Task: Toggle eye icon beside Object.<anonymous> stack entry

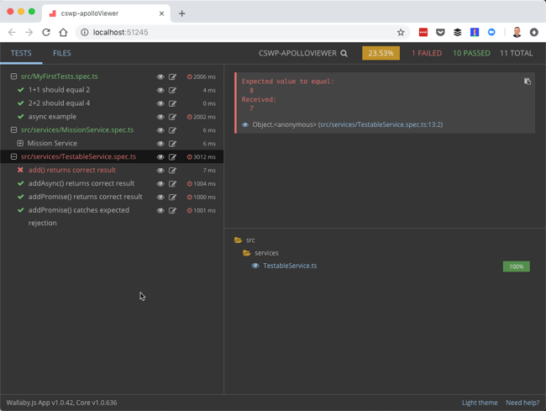Action: pos(245,124)
